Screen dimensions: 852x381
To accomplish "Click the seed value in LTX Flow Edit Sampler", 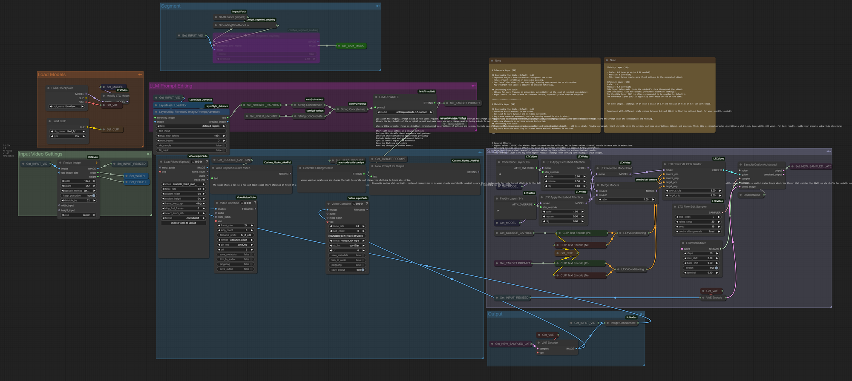I will click(x=697, y=226).
